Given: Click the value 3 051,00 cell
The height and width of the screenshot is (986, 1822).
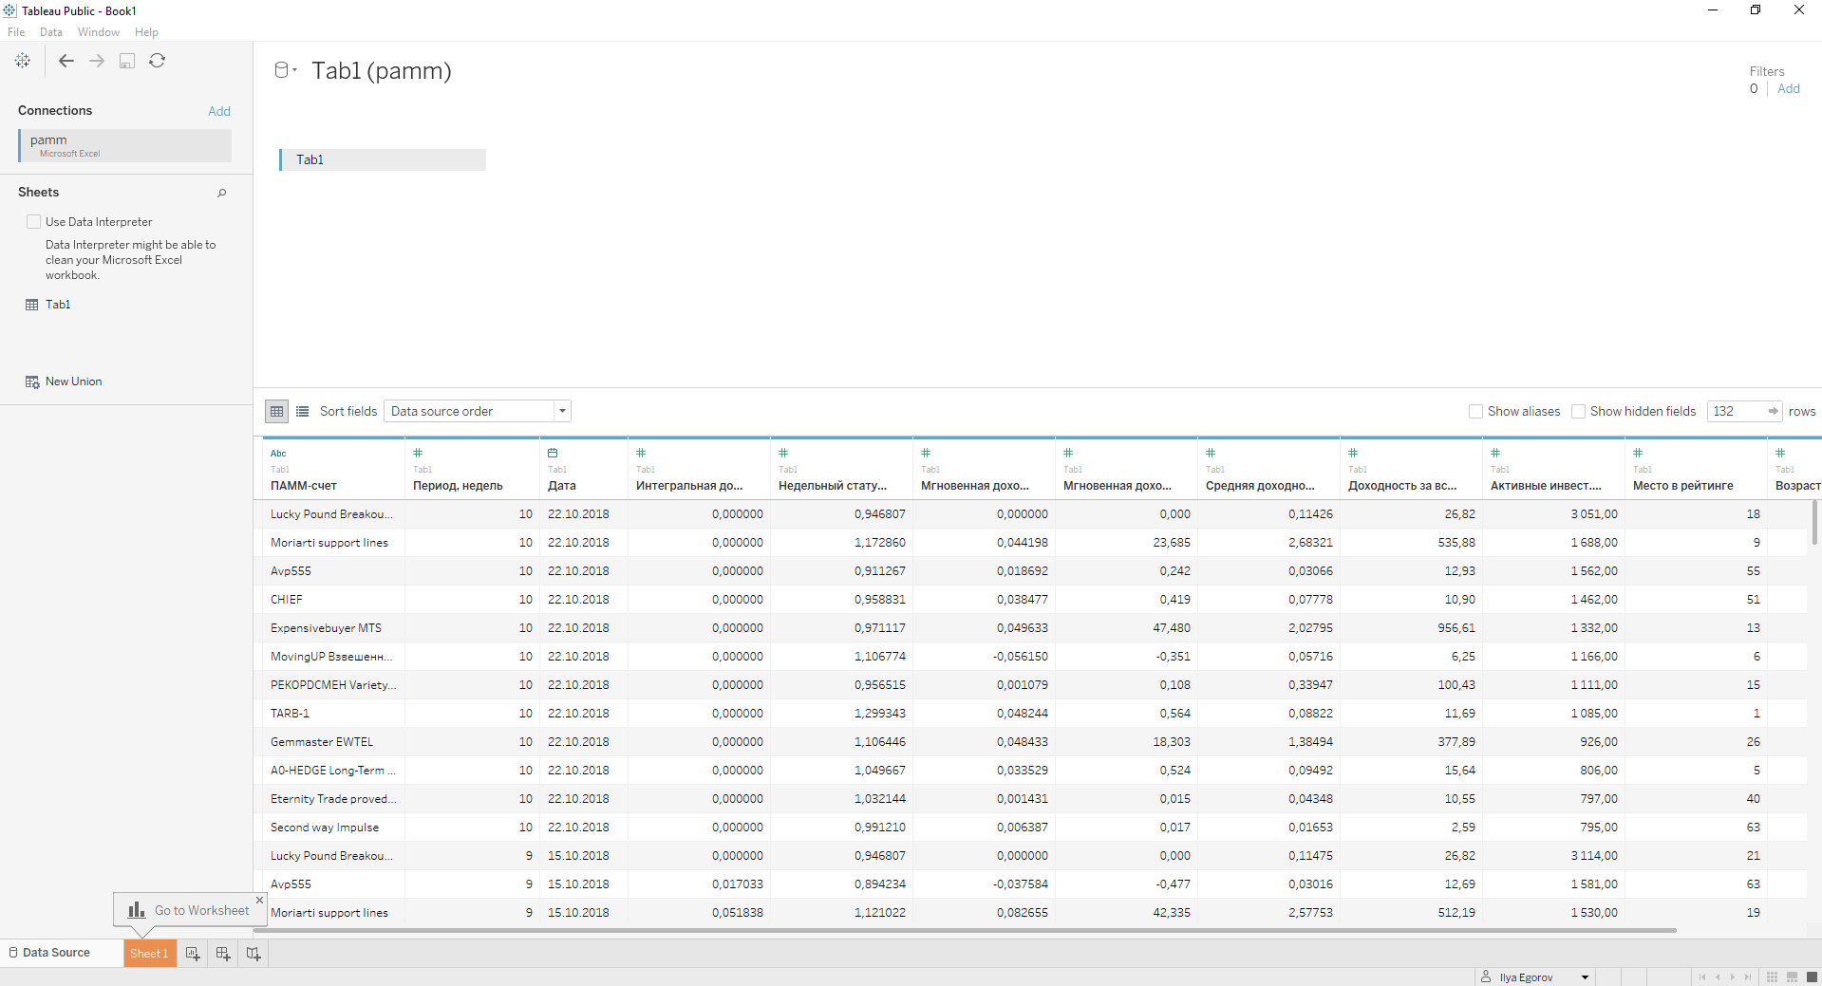Looking at the screenshot, I should (1553, 514).
